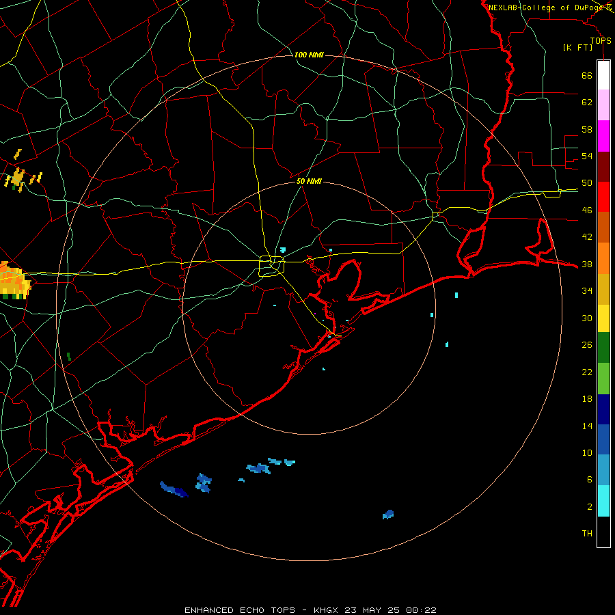The image size is (615, 615).
Task: Click the white swatch at top of TOPS scale
Action: pos(603,75)
